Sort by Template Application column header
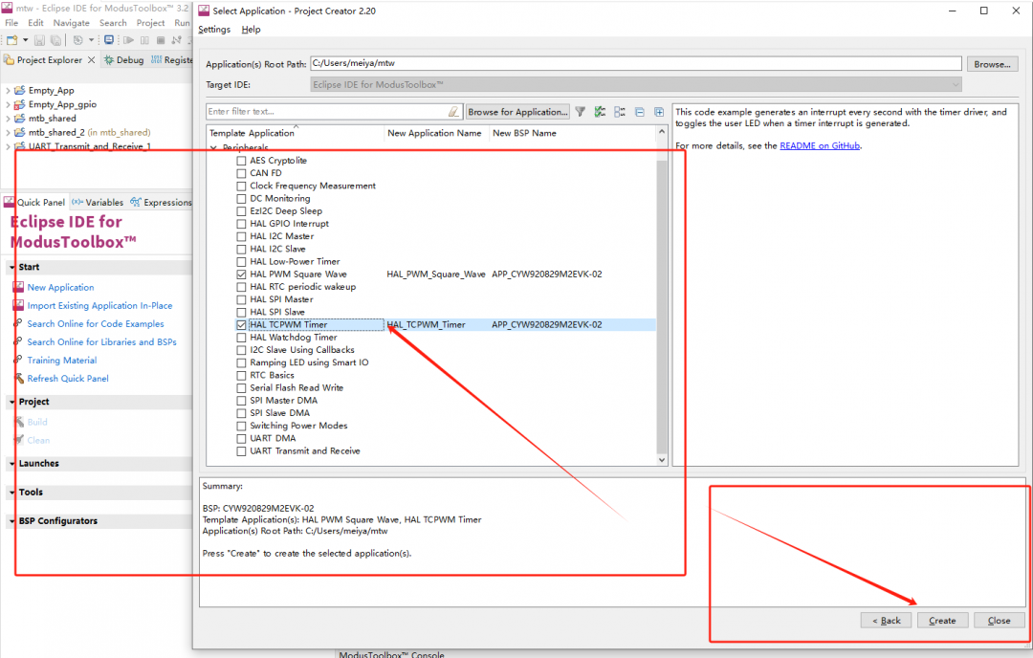 point(296,133)
